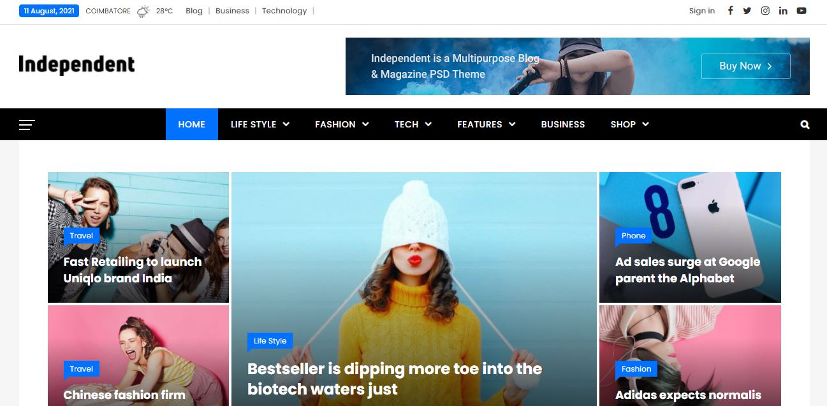Open the Technology link in the top bar
827x406 pixels.
[284, 10]
